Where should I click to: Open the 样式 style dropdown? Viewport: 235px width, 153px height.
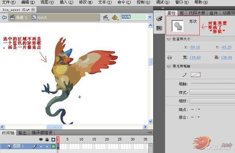(212, 92)
